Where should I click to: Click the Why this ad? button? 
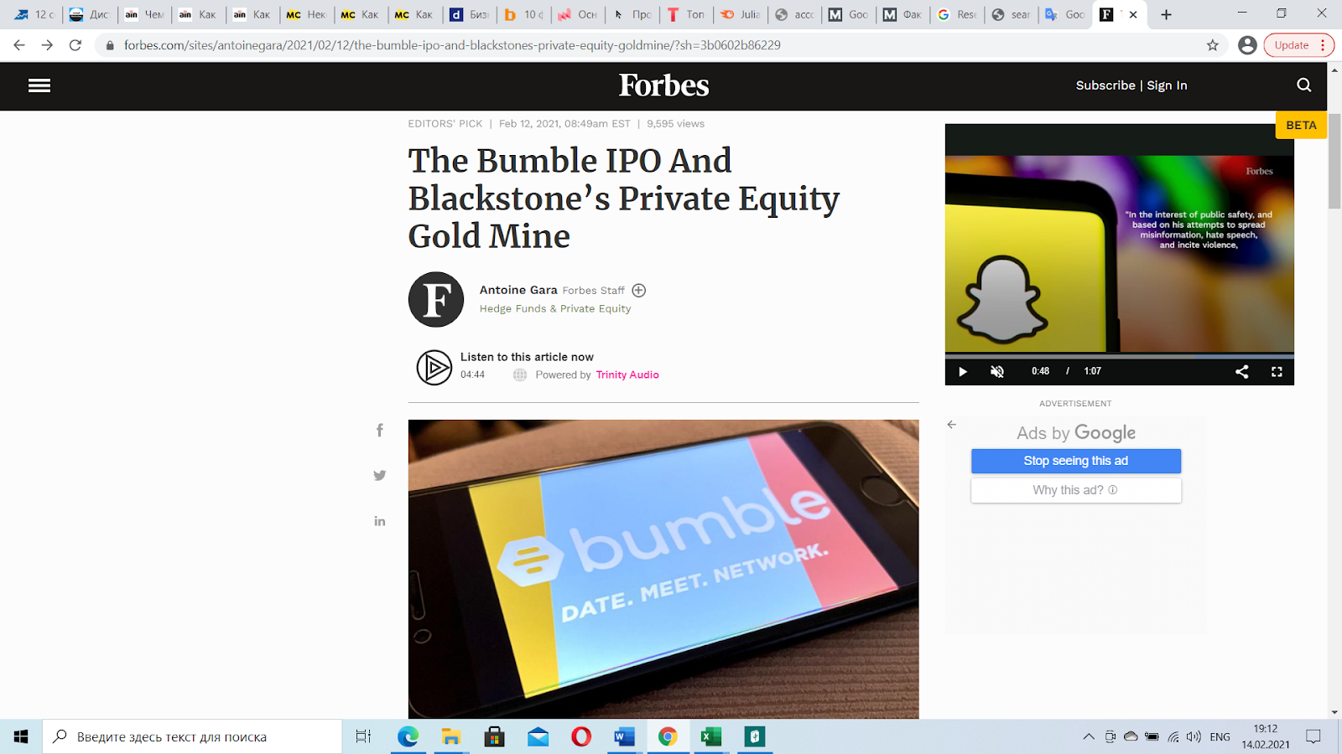click(1076, 490)
